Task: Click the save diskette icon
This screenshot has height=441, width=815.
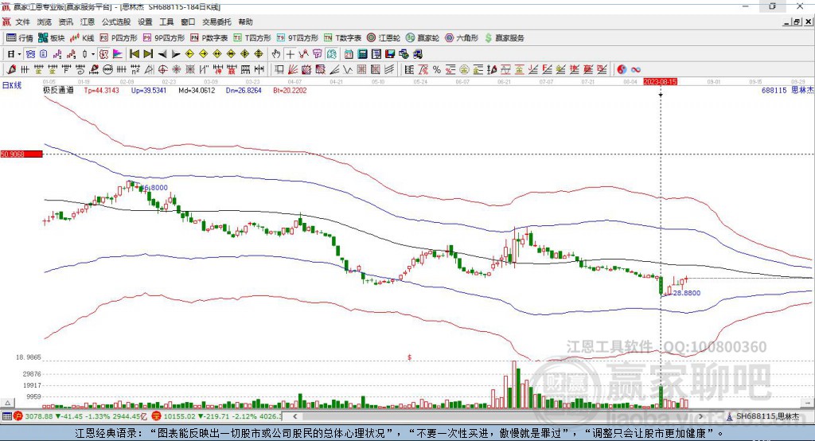Action: [x=390, y=54]
